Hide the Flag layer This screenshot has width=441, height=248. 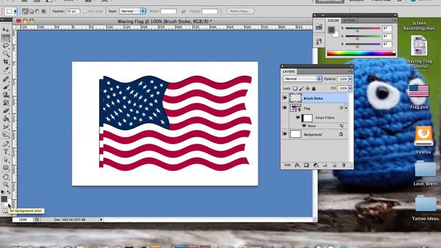click(285, 107)
